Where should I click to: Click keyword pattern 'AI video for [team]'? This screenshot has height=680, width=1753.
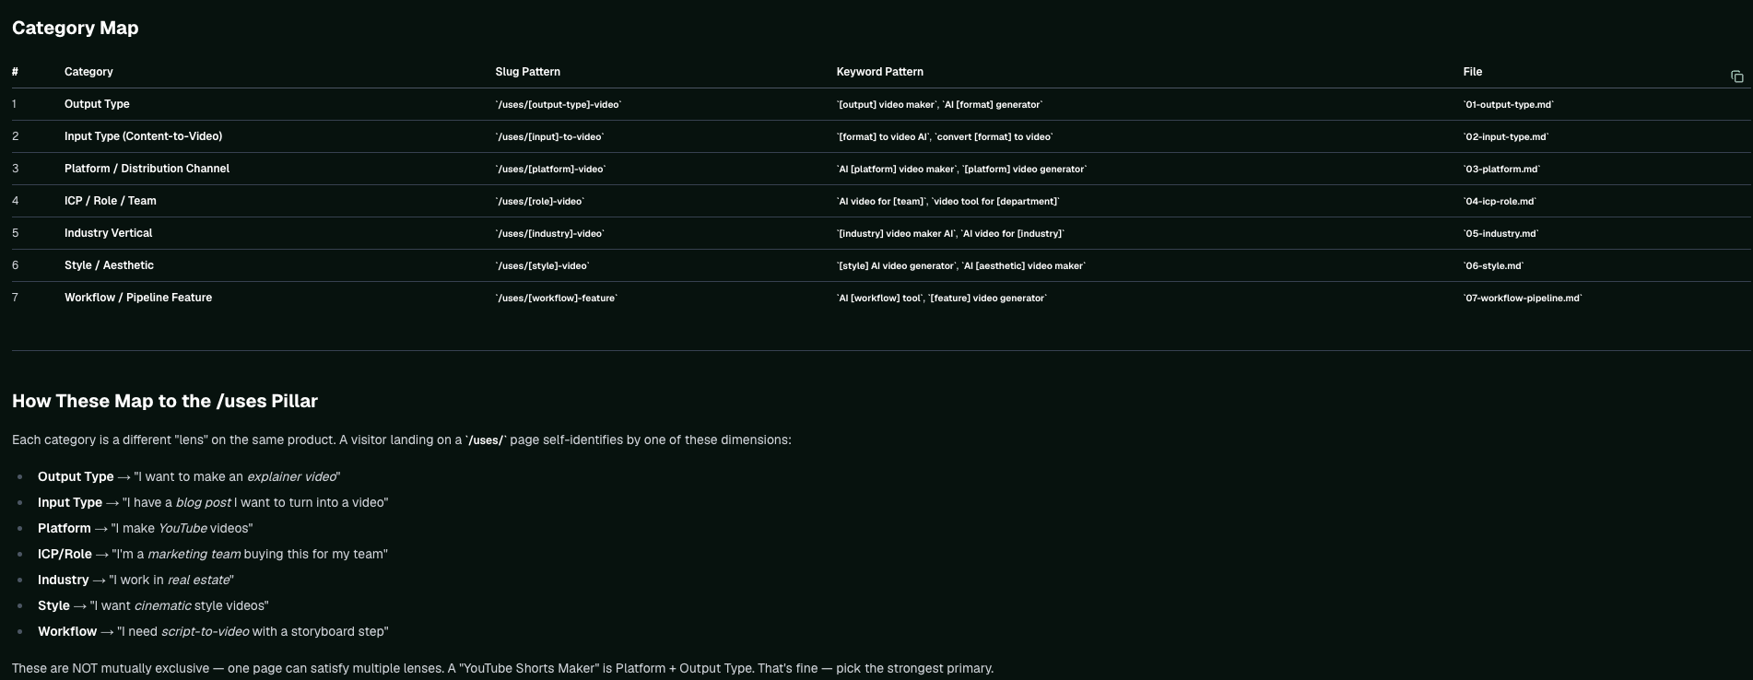click(x=881, y=202)
